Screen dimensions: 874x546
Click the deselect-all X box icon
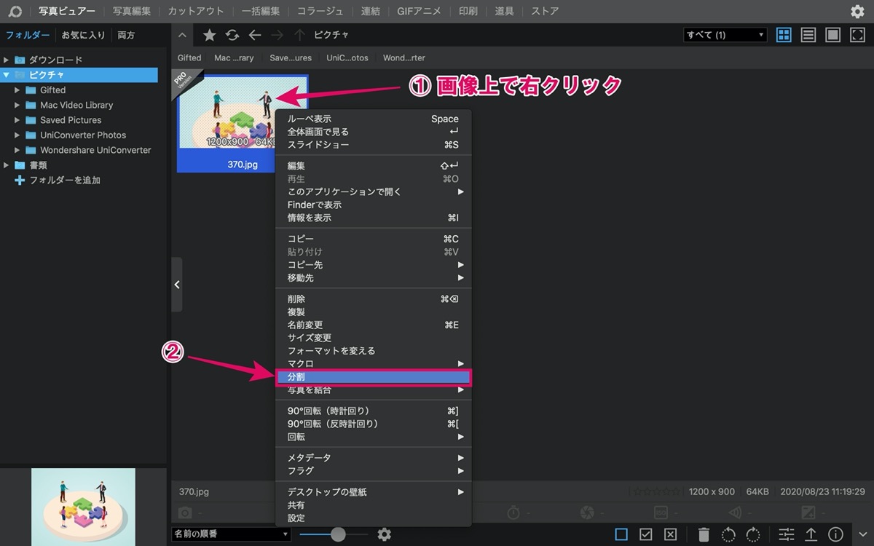[x=671, y=534]
